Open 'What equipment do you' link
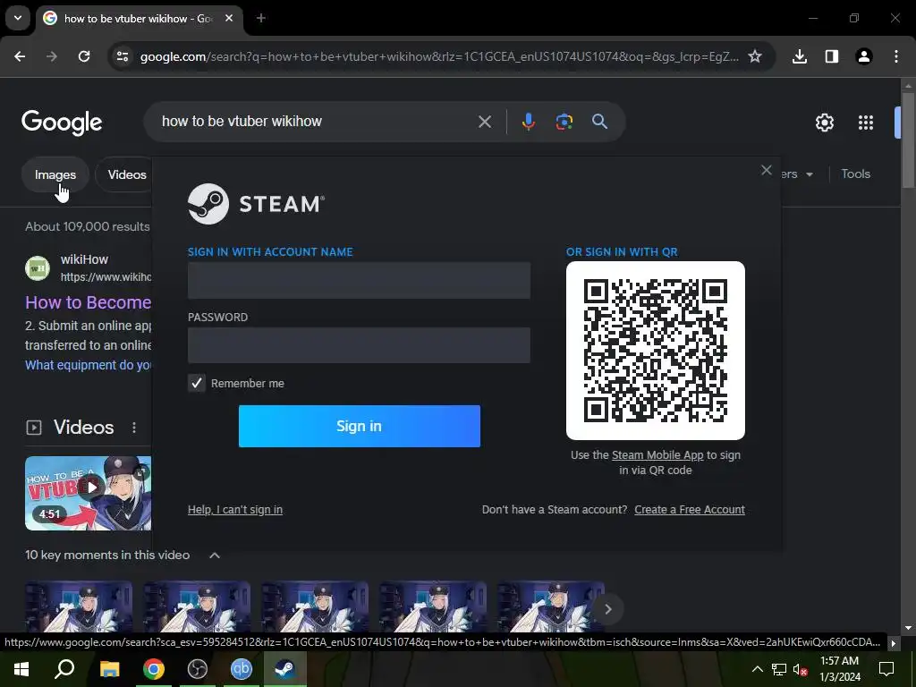This screenshot has height=687, width=916. (x=89, y=365)
